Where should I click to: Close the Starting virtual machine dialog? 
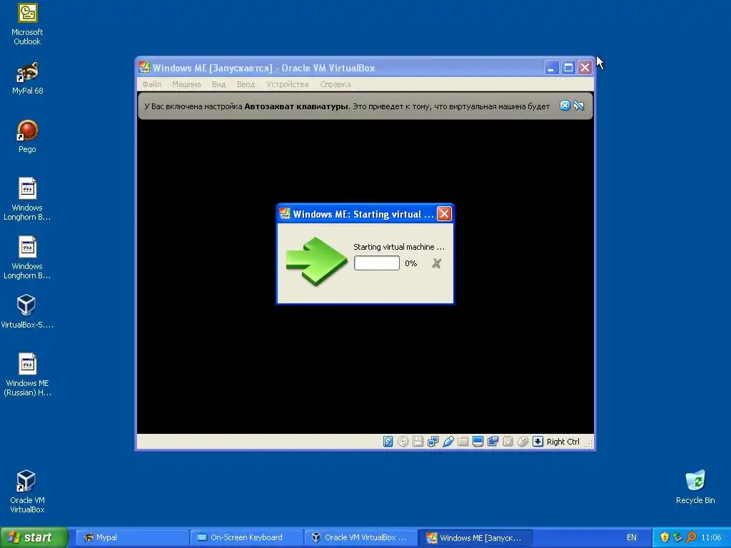pyautogui.click(x=444, y=214)
